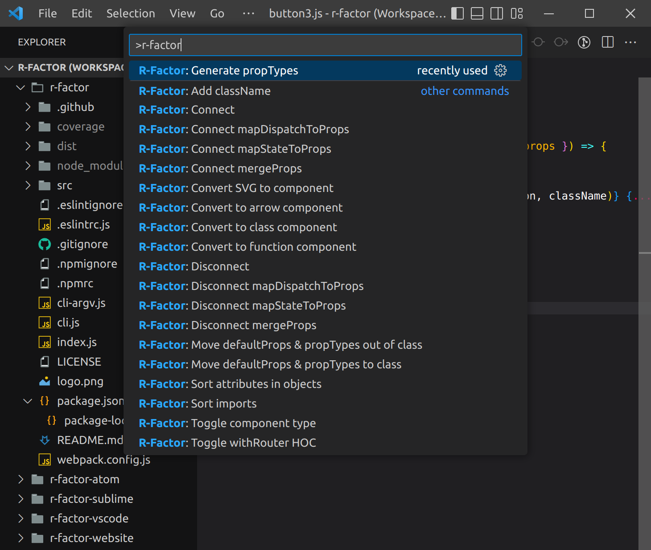Toggle primary side bar layout icon
The width and height of the screenshot is (651, 550).
pyautogui.click(x=457, y=13)
